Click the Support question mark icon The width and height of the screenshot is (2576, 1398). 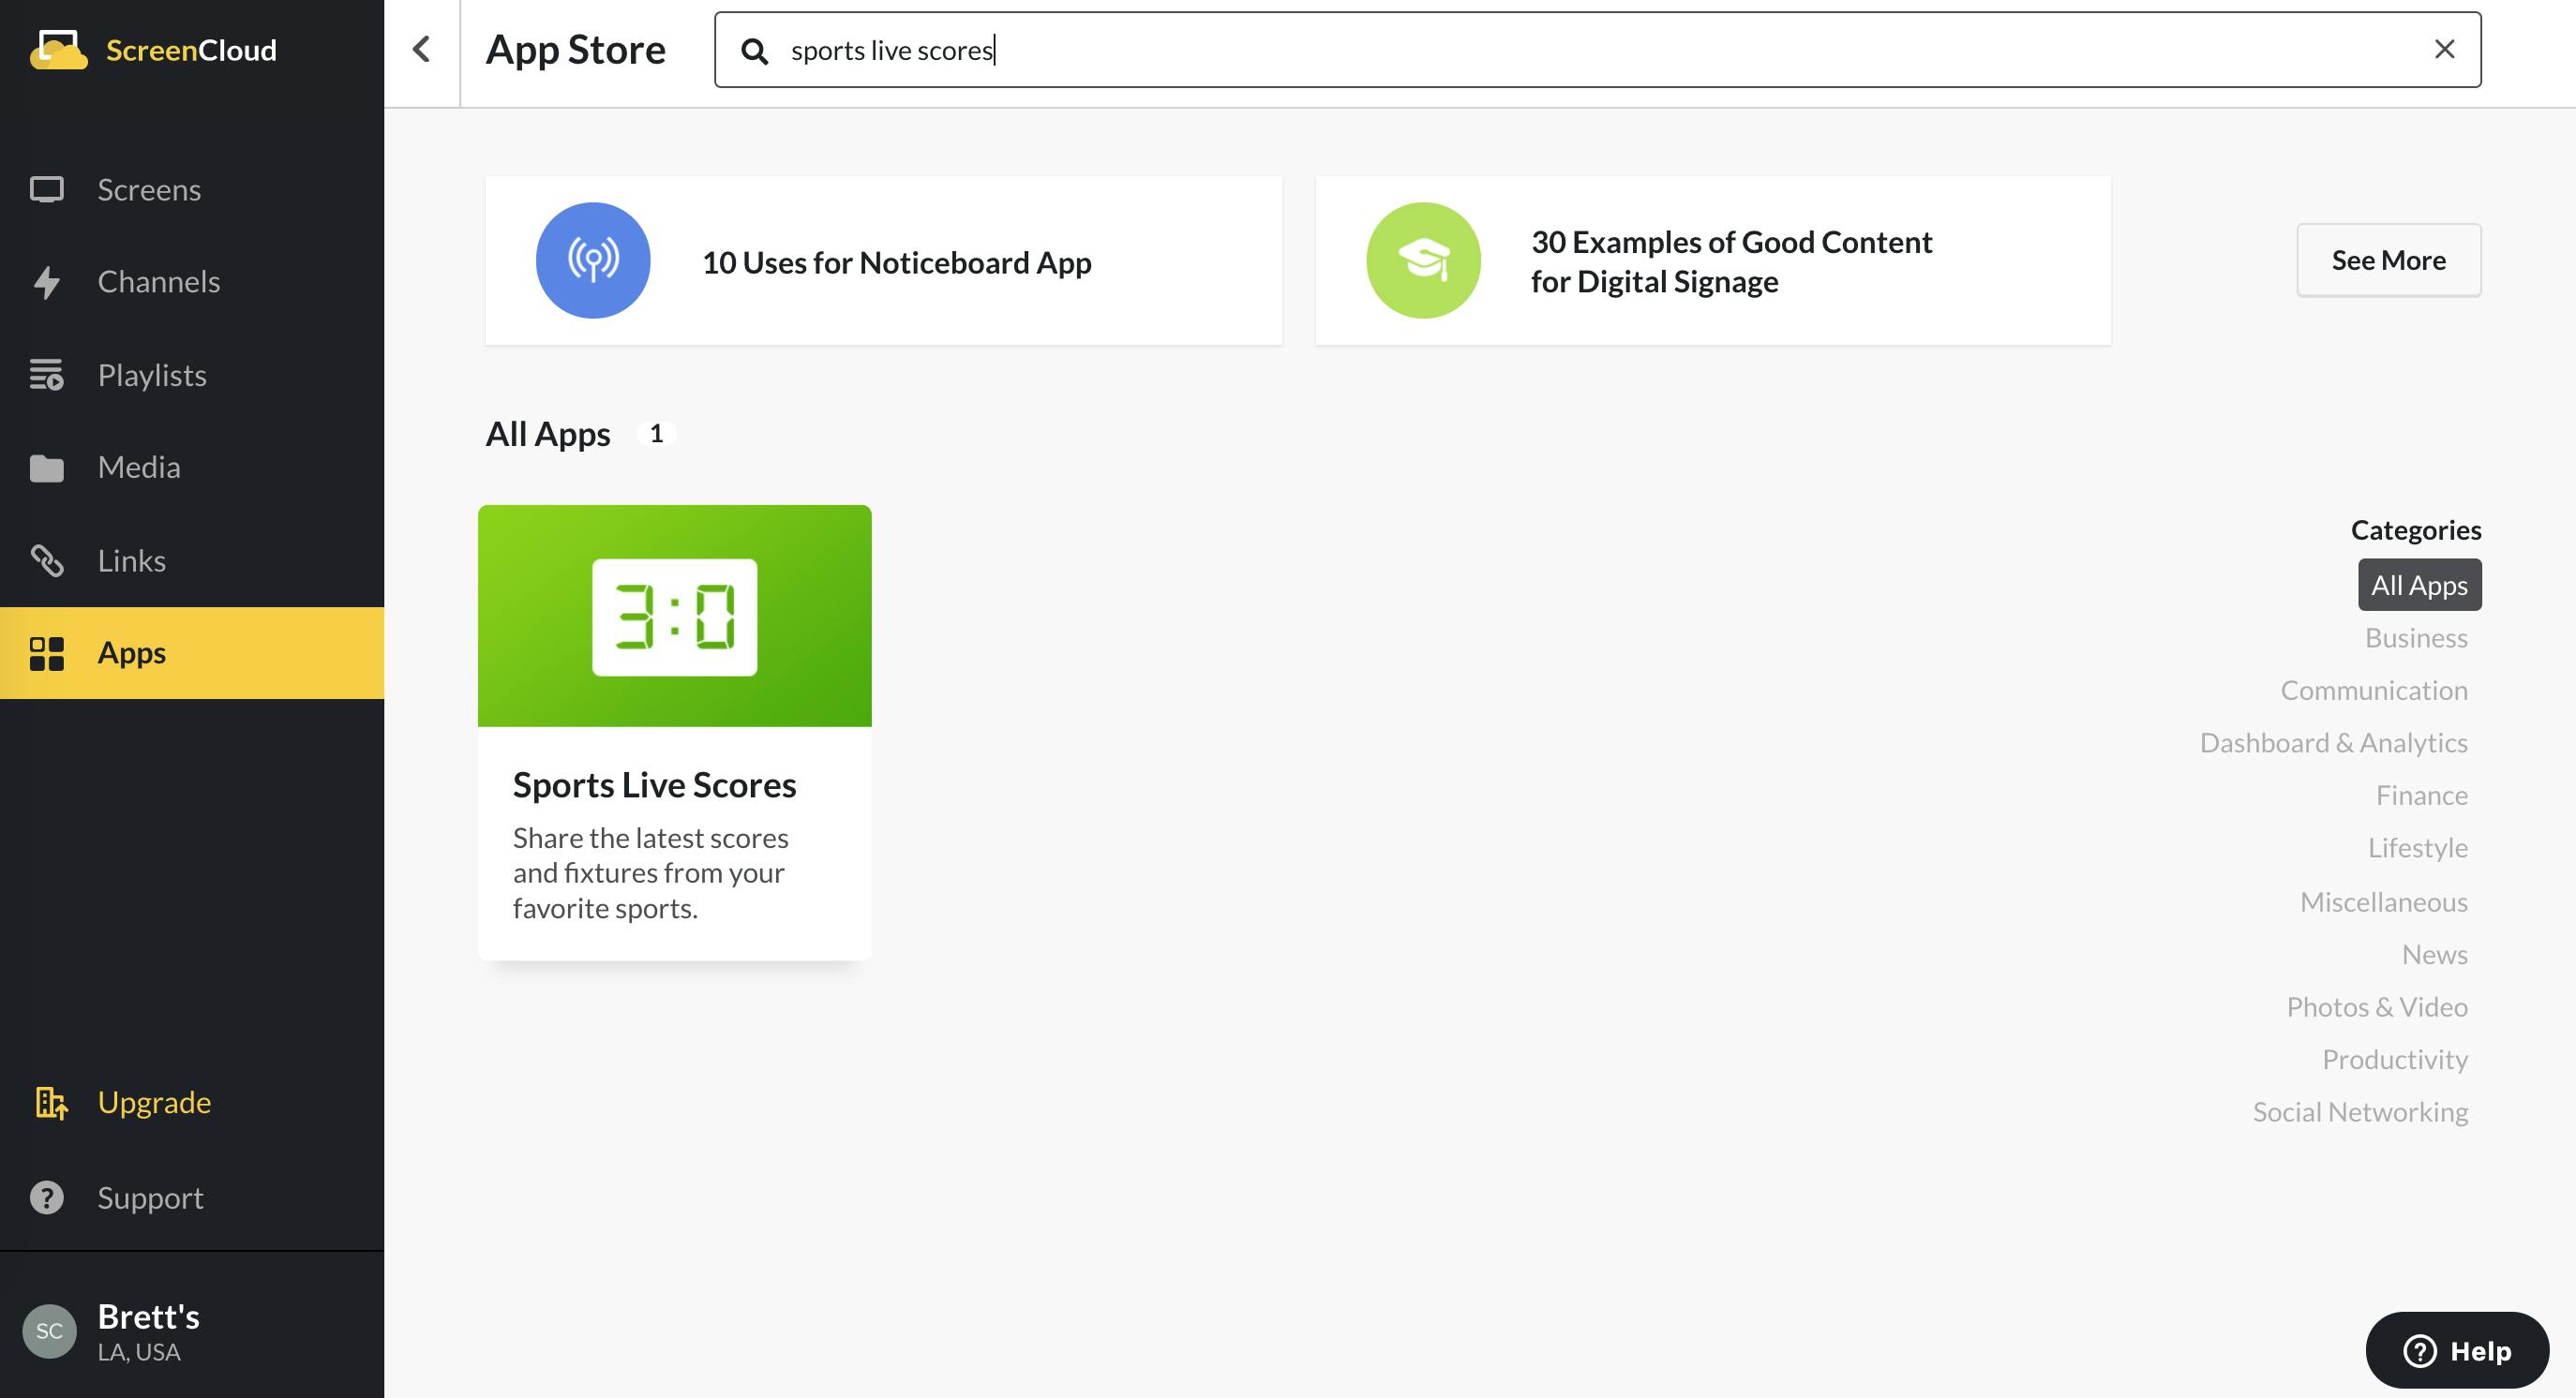47,1197
